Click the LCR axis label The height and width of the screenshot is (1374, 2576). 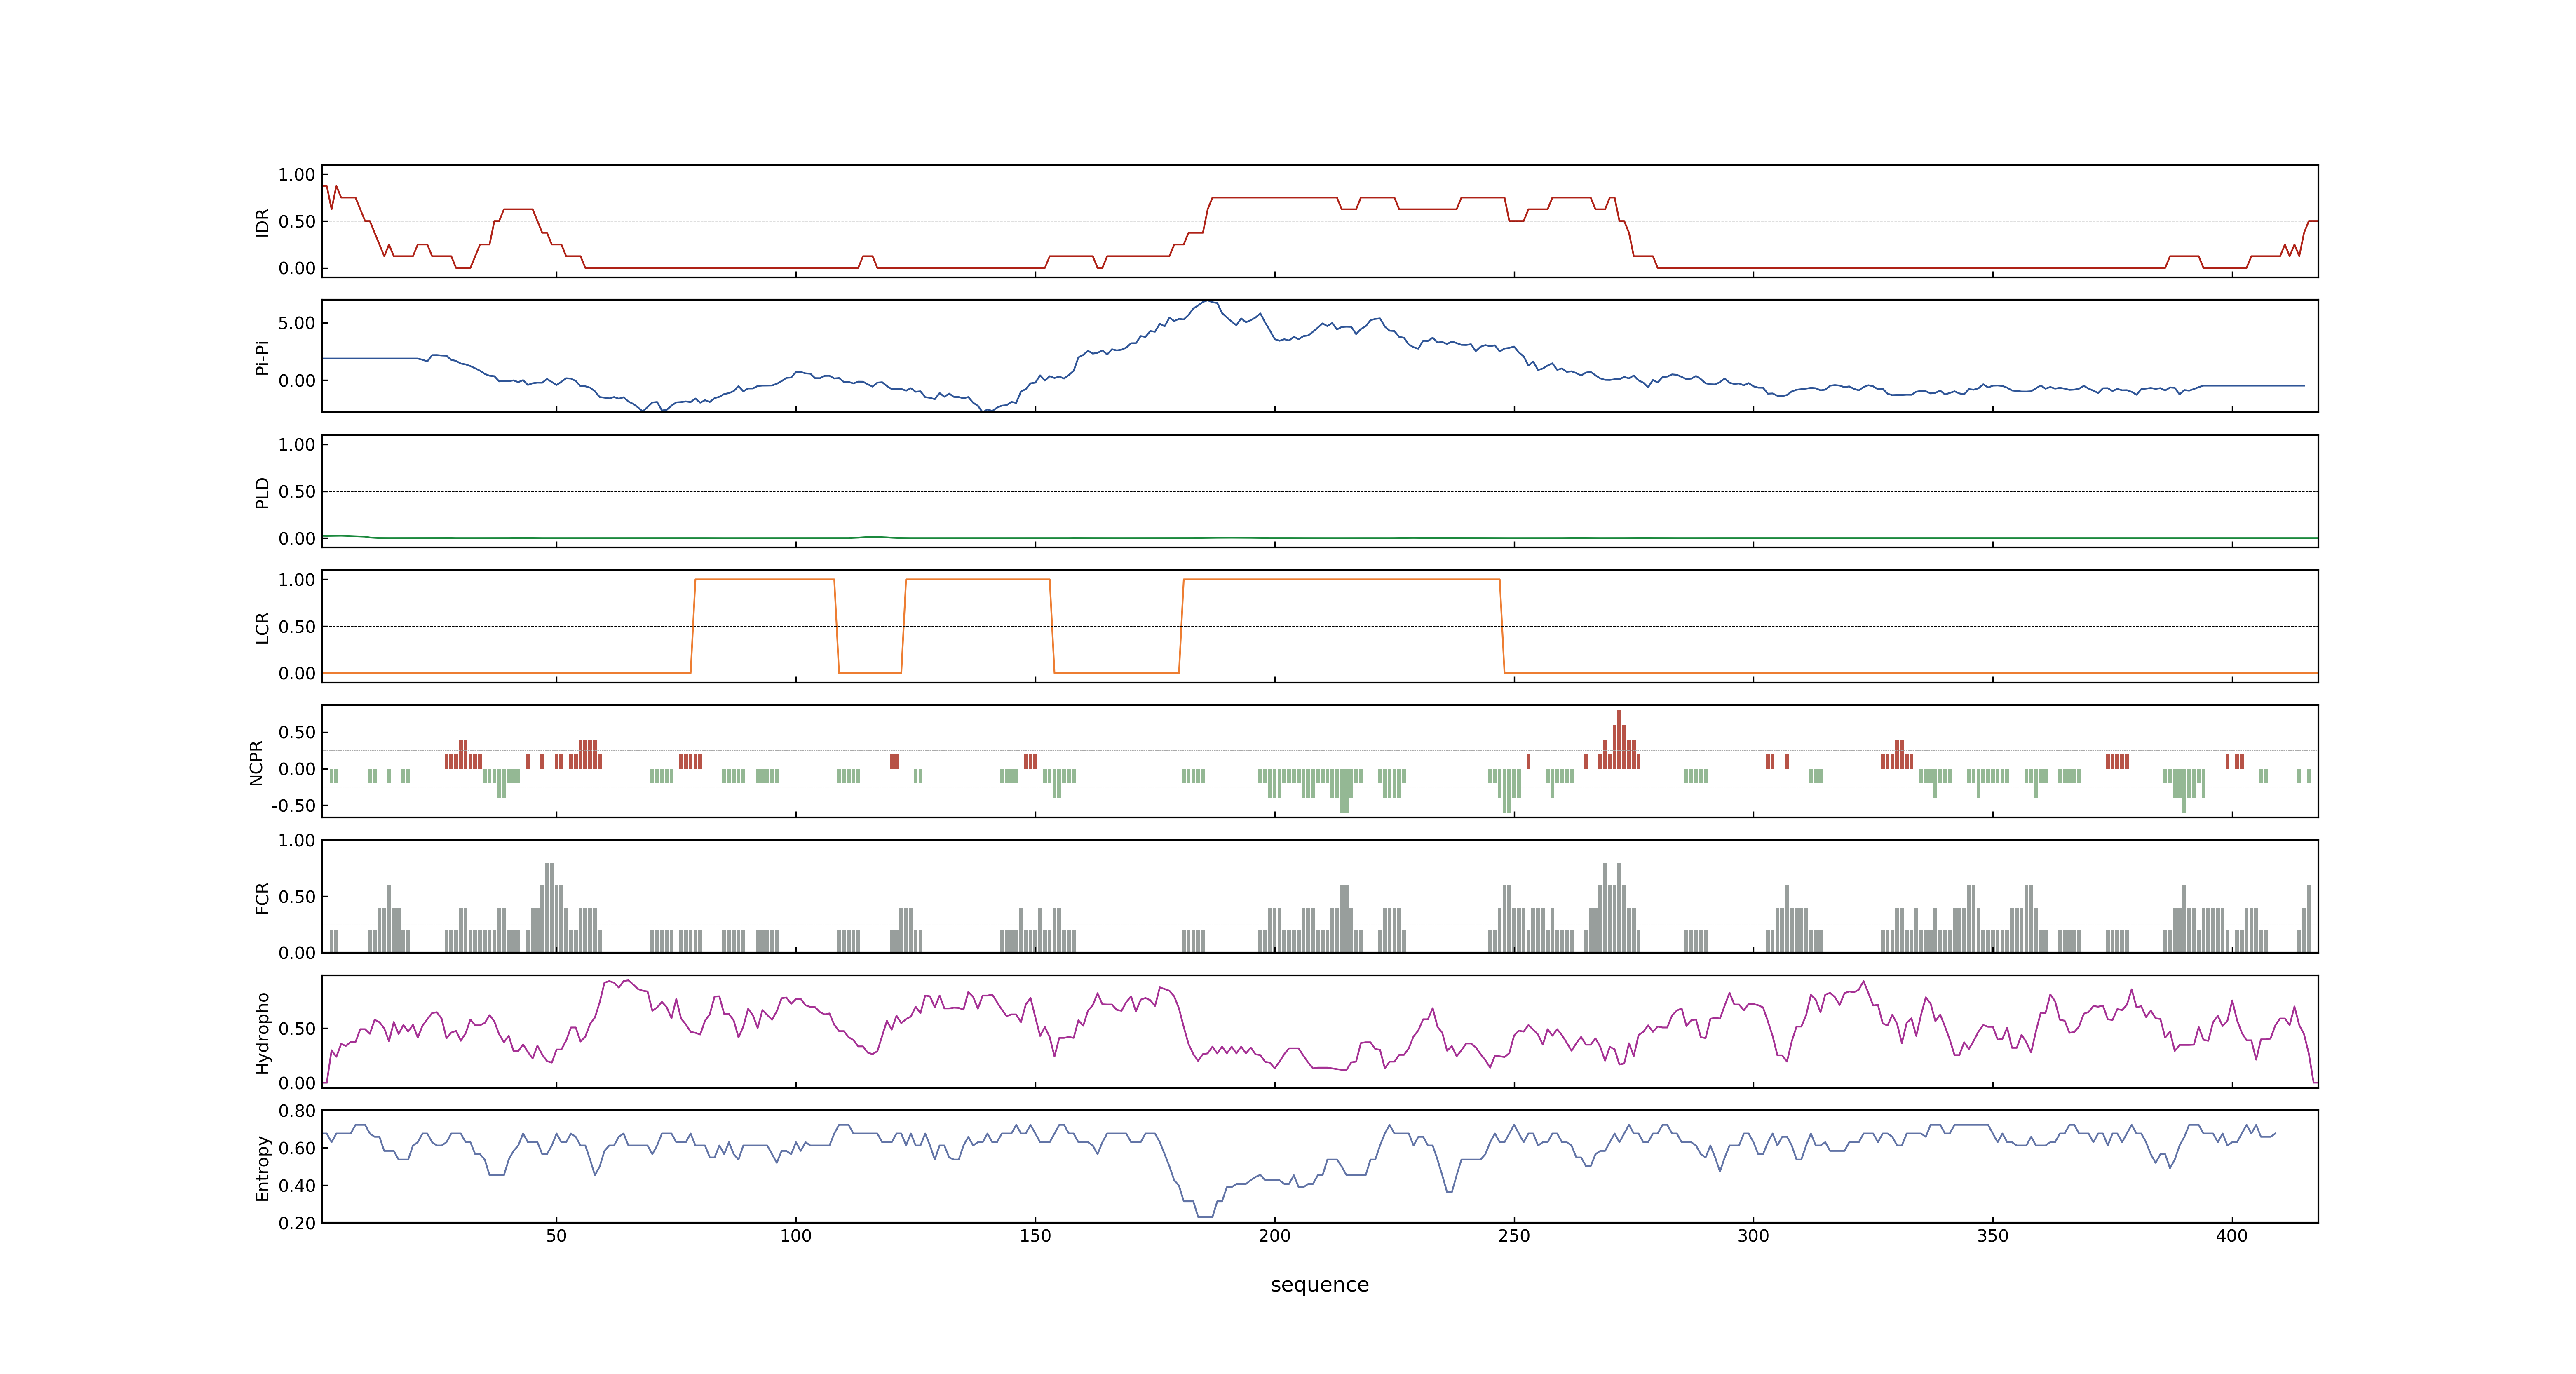coord(262,627)
